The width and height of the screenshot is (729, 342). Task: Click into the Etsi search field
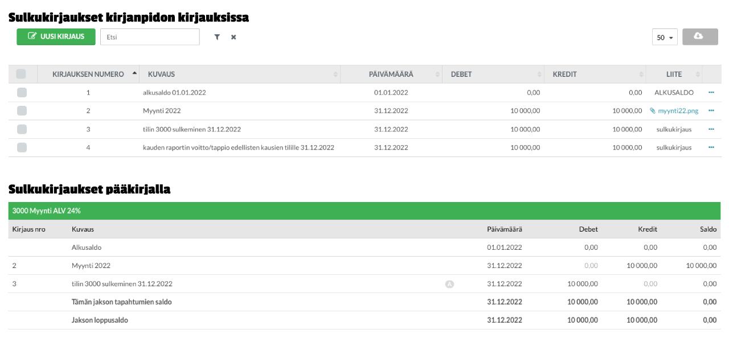[150, 37]
